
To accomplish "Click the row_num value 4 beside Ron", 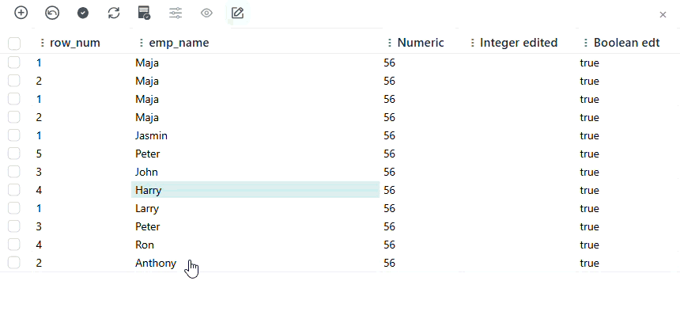I will [39, 245].
